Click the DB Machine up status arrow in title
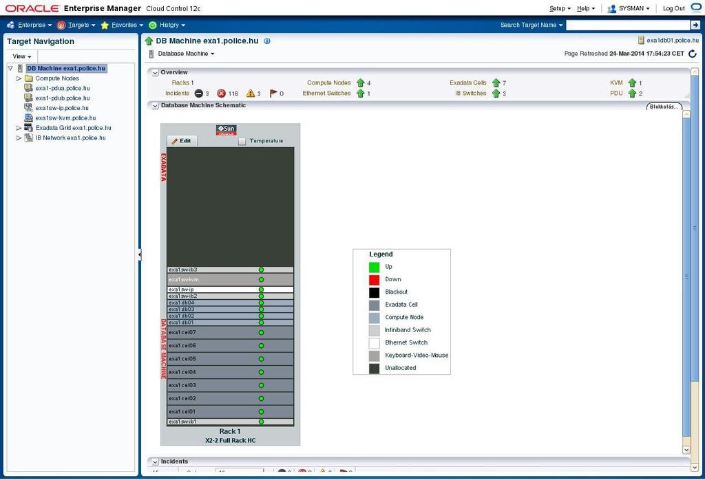This screenshot has width=705, height=480. (x=149, y=41)
